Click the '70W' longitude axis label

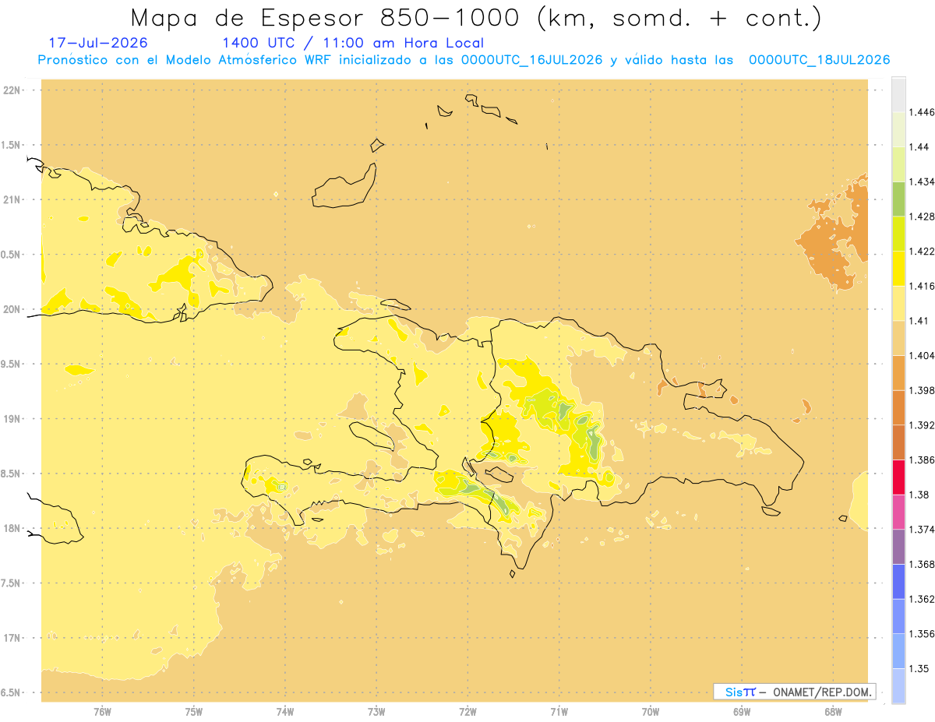(x=651, y=711)
